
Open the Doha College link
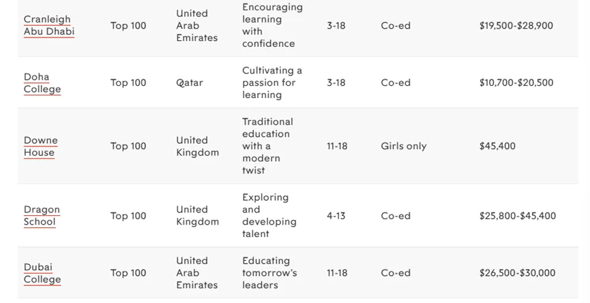[42, 83]
